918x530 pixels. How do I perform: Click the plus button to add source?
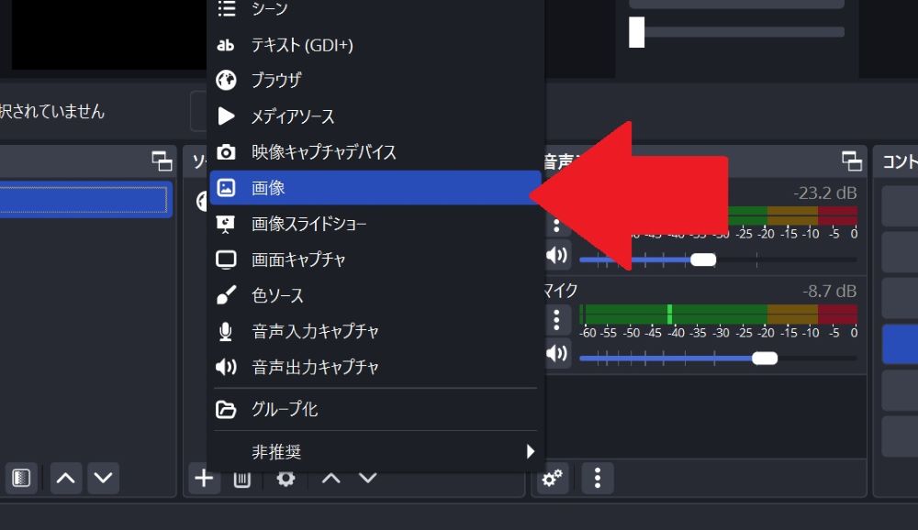[x=204, y=479]
